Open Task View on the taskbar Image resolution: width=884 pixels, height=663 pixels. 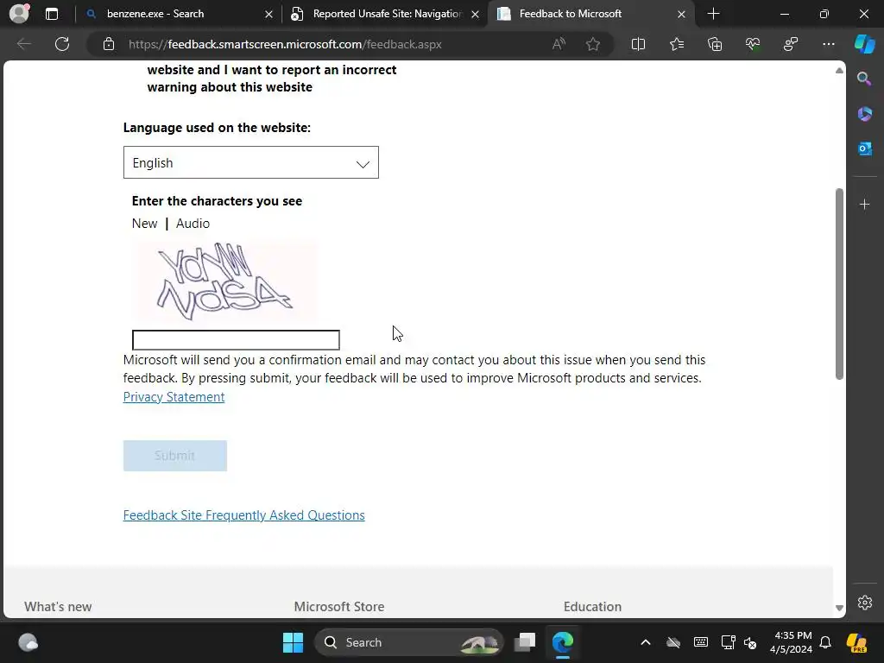pyautogui.click(x=525, y=642)
